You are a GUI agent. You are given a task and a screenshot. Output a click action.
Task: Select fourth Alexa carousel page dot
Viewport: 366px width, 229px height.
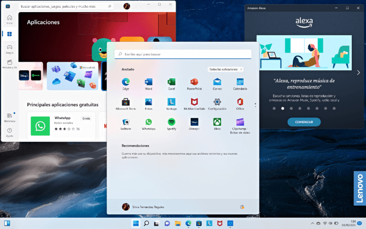click(300, 108)
